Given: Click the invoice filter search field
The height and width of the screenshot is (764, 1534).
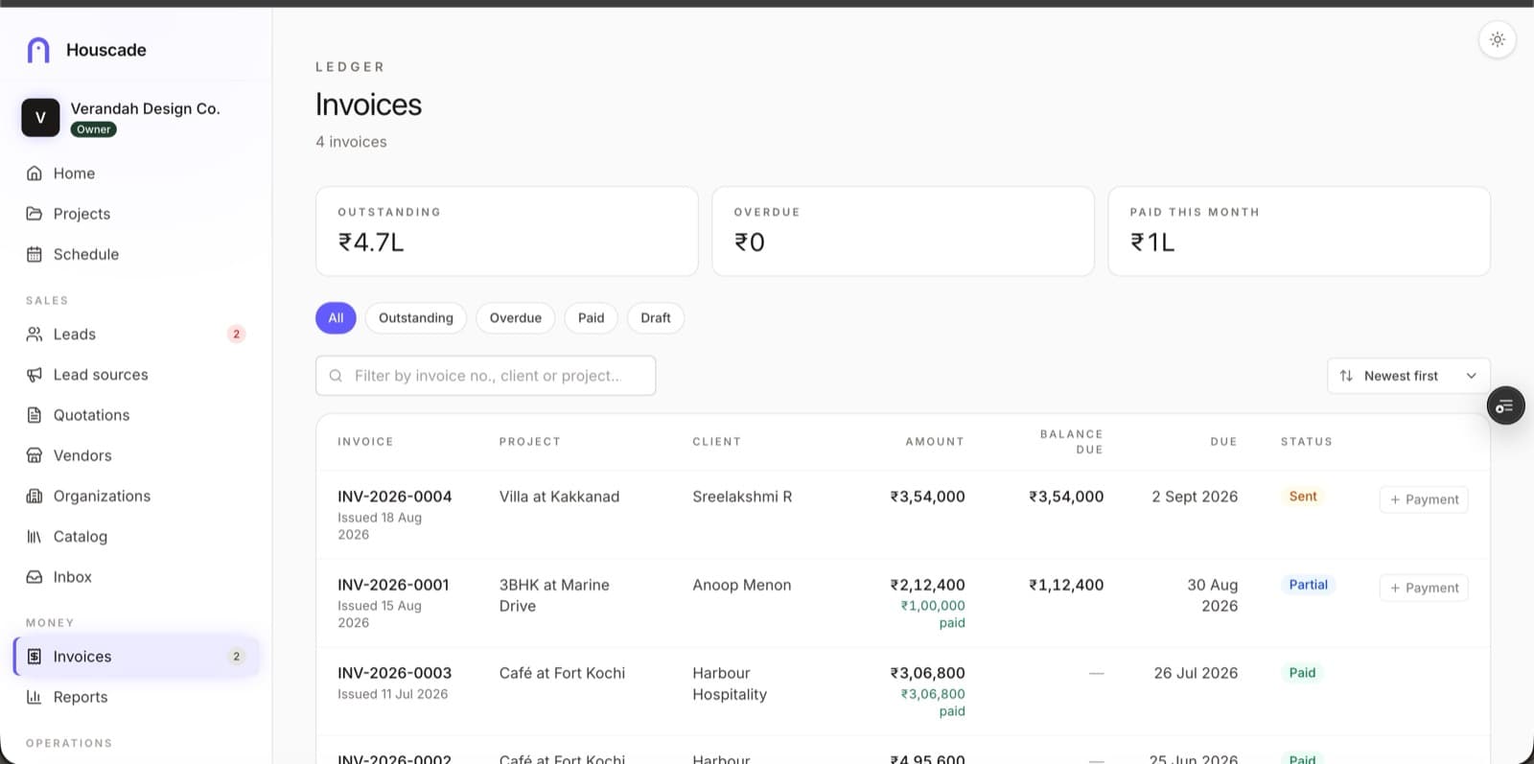Looking at the screenshot, I should [486, 376].
